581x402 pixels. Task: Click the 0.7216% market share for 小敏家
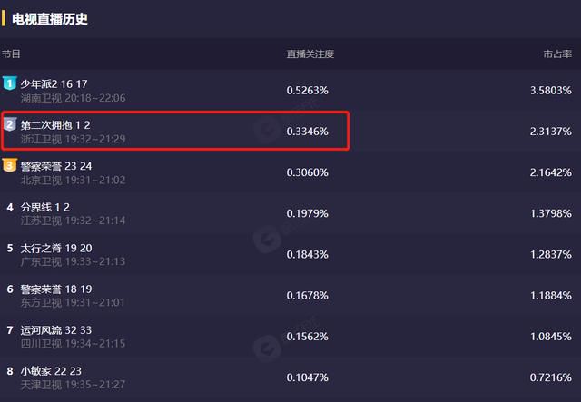click(x=551, y=377)
